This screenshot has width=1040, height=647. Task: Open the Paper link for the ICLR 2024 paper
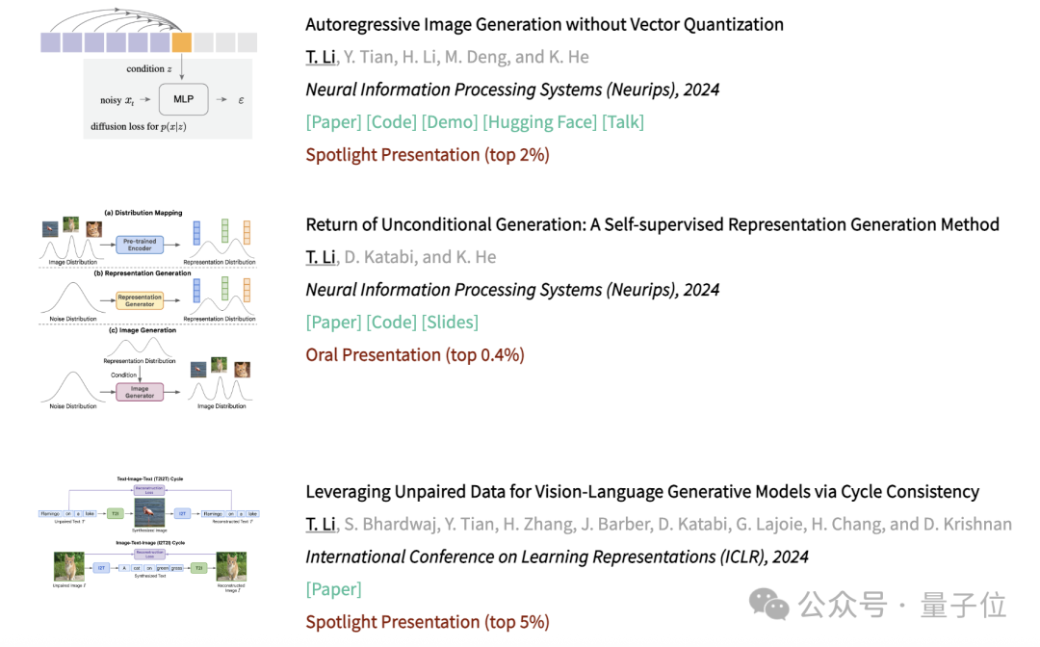point(333,589)
